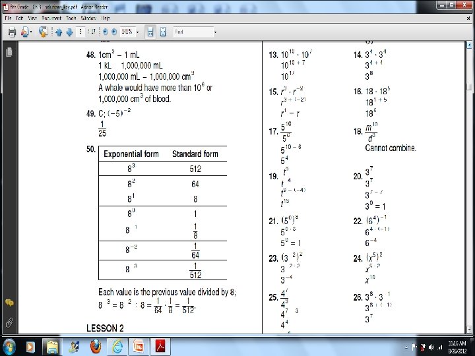Click the Adobe Reader taskbar icon
Screen dimensions: 475x356
point(160,347)
